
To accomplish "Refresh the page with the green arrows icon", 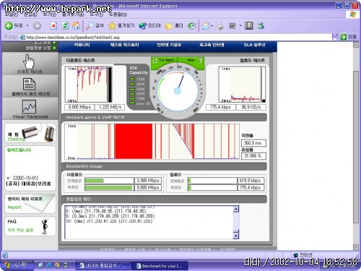I will [x=65, y=25].
